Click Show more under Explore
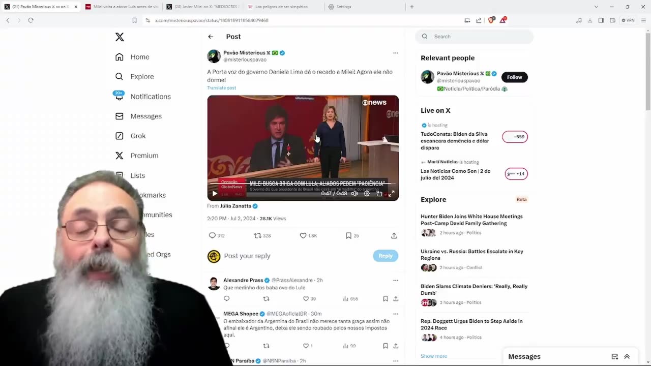This screenshot has height=366, width=651. coord(434,356)
